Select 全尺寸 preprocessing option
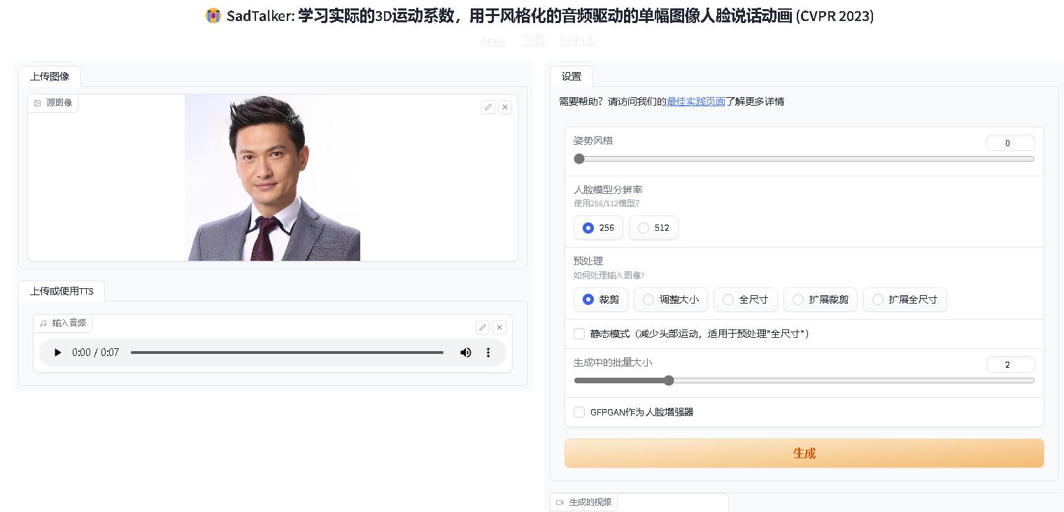This screenshot has height=512, width=1064. pyautogui.click(x=745, y=299)
